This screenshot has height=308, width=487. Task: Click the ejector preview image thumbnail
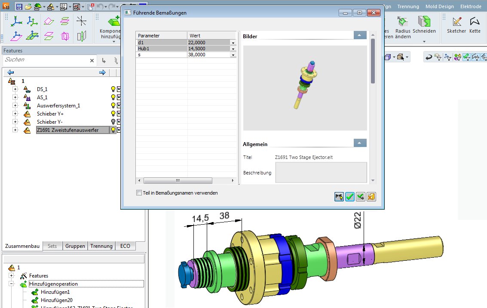305,88
